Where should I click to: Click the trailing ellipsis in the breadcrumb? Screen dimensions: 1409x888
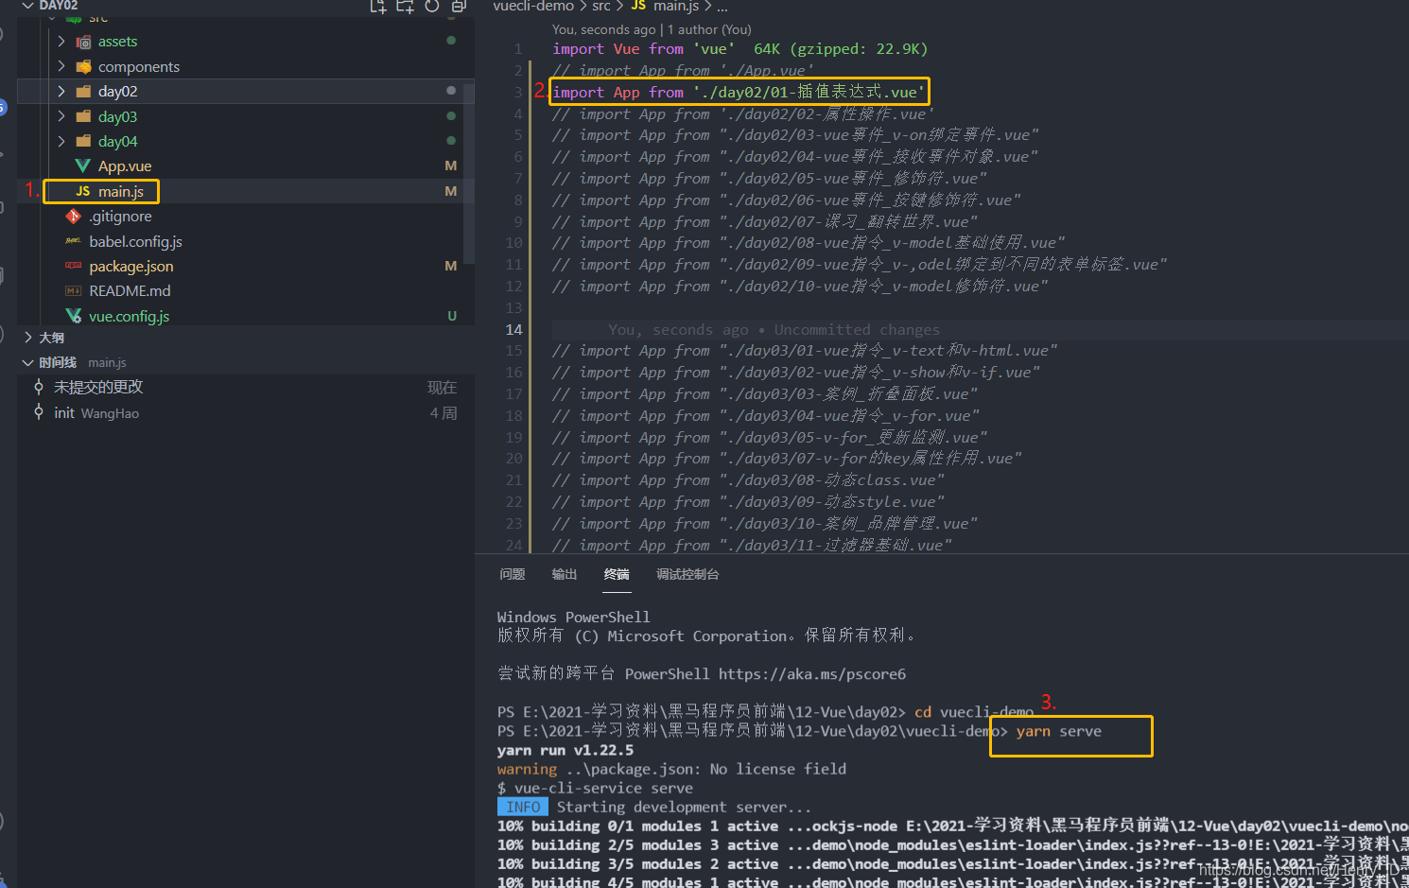coord(722,6)
